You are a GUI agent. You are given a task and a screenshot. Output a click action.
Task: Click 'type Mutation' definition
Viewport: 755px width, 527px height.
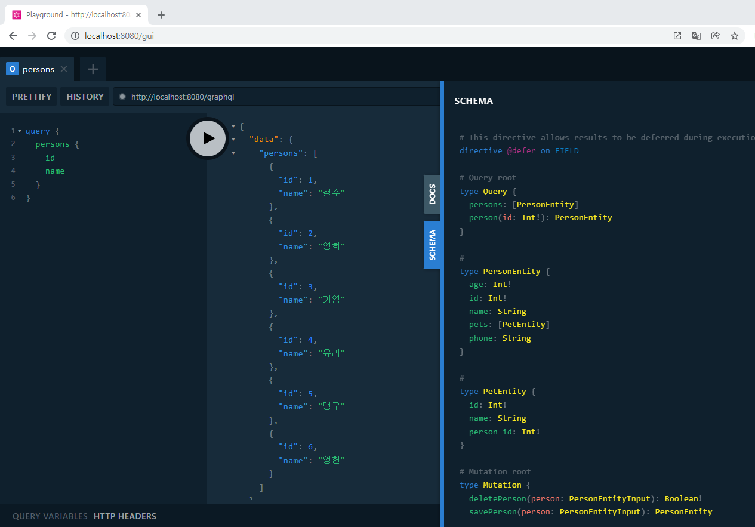(491, 485)
